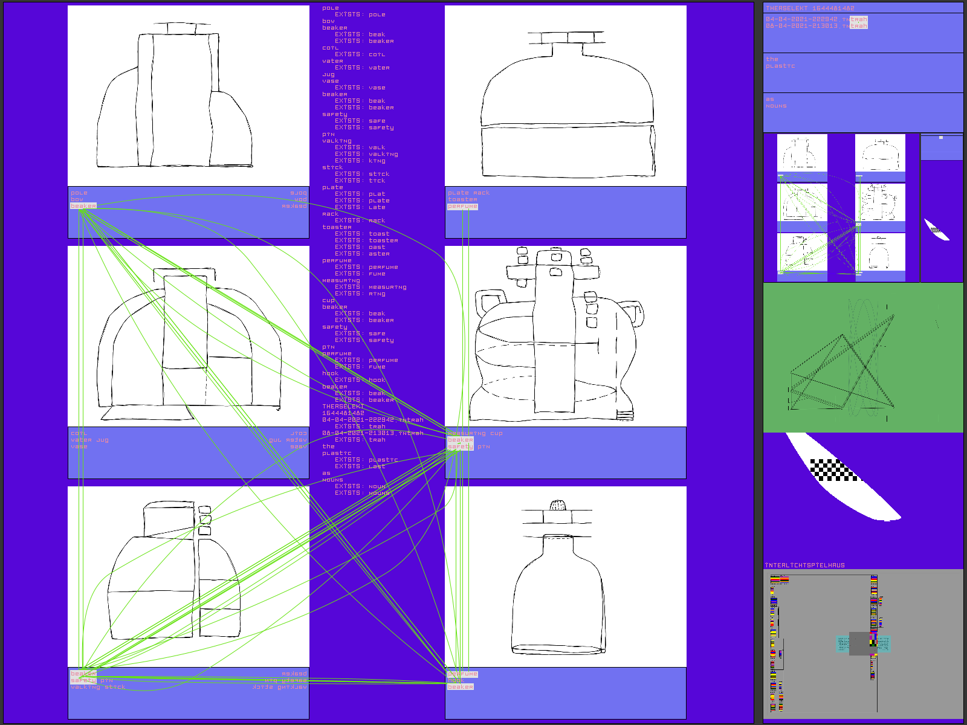The width and height of the screenshot is (967, 725).
Task: Select the "THERSELEKT 1644481482" header
Action: (x=810, y=8)
